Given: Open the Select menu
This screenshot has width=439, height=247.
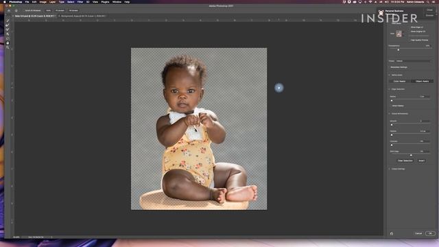Looking at the screenshot, I should click(71, 1).
